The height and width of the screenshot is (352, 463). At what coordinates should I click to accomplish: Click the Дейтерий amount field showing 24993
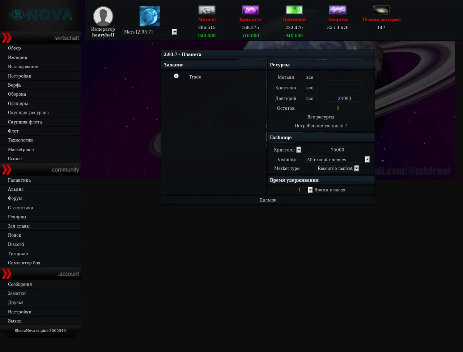tap(344, 98)
